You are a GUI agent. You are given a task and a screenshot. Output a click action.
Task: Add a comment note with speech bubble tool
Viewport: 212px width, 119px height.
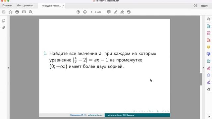(109, 12)
